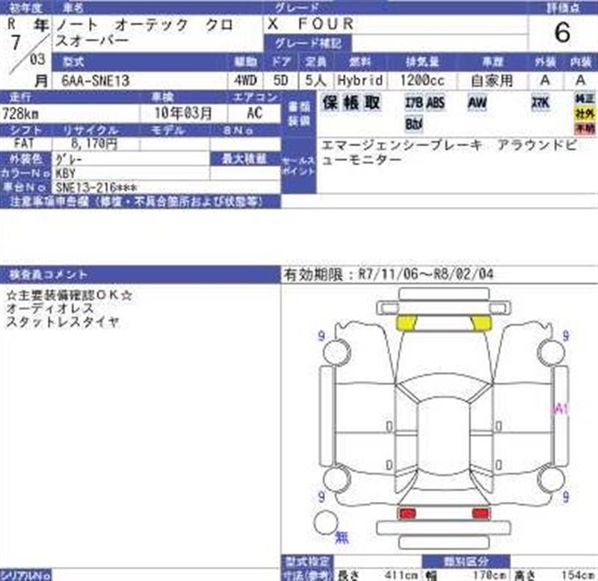The height and width of the screenshot is (581, 598).
Task: Click the roof panel in car diagram
Action: click(443, 435)
